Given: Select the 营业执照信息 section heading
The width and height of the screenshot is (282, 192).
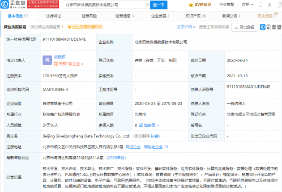Looking at the screenshot, I should point(15,27).
